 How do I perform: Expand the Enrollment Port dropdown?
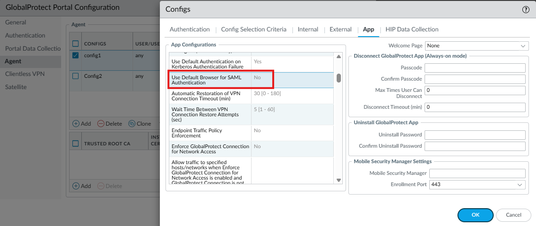click(x=477, y=185)
